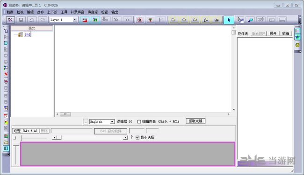Expand the left sidebar overflow arrow
The height and width of the screenshot is (175, 304).
pyautogui.click(x=8, y=155)
